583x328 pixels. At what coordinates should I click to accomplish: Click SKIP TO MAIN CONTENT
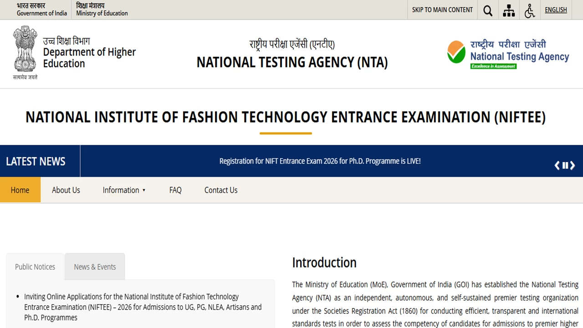(442, 10)
